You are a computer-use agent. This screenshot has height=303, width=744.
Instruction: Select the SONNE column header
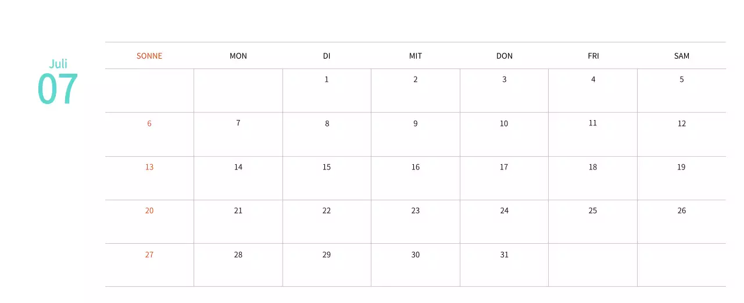coord(149,56)
